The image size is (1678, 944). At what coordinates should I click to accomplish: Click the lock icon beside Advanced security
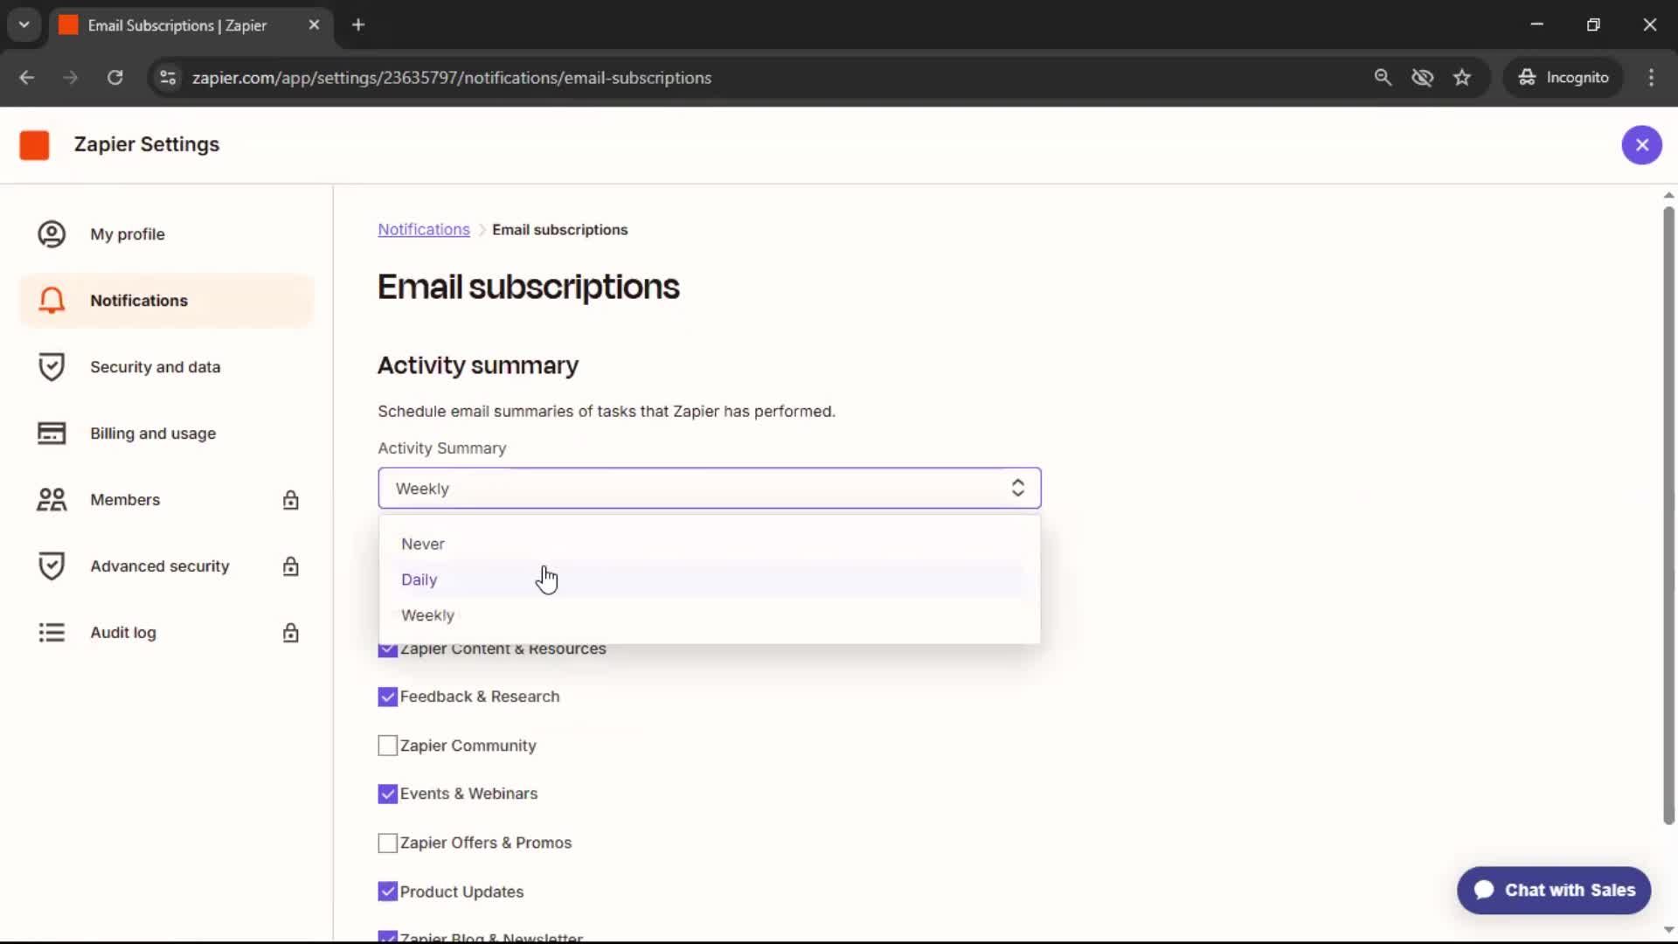pos(291,566)
